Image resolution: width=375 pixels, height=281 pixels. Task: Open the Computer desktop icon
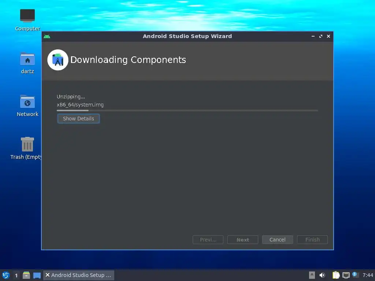tap(27, 20)
